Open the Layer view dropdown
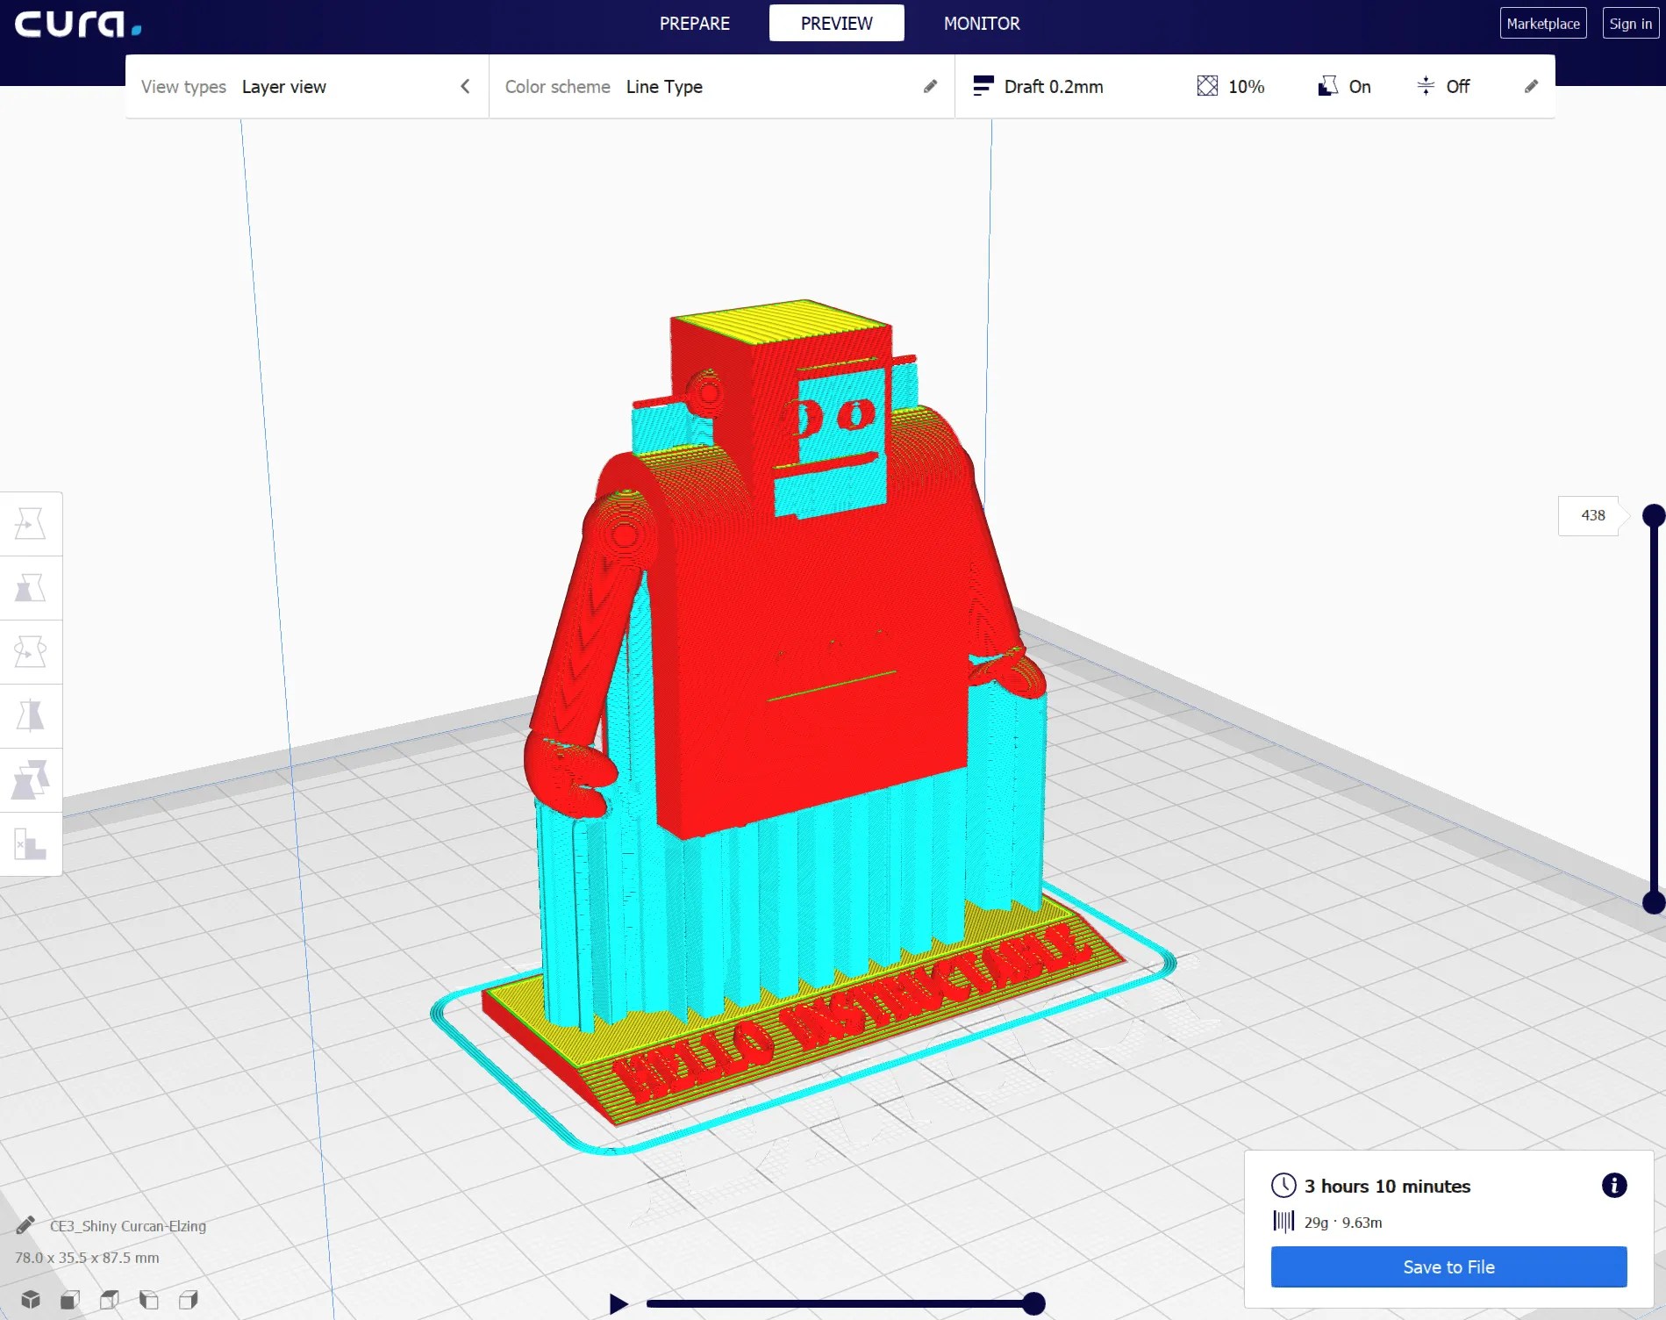The height and width of the screenshot is (1320, 1666). [x=284, y=86]
